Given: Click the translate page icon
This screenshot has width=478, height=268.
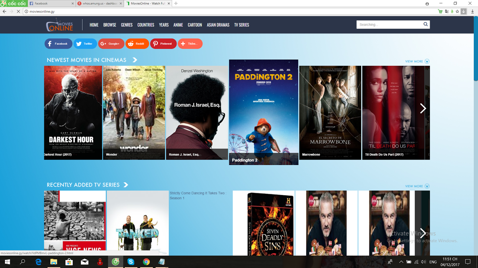Looking at the screenshot, I should pos(447,11).
